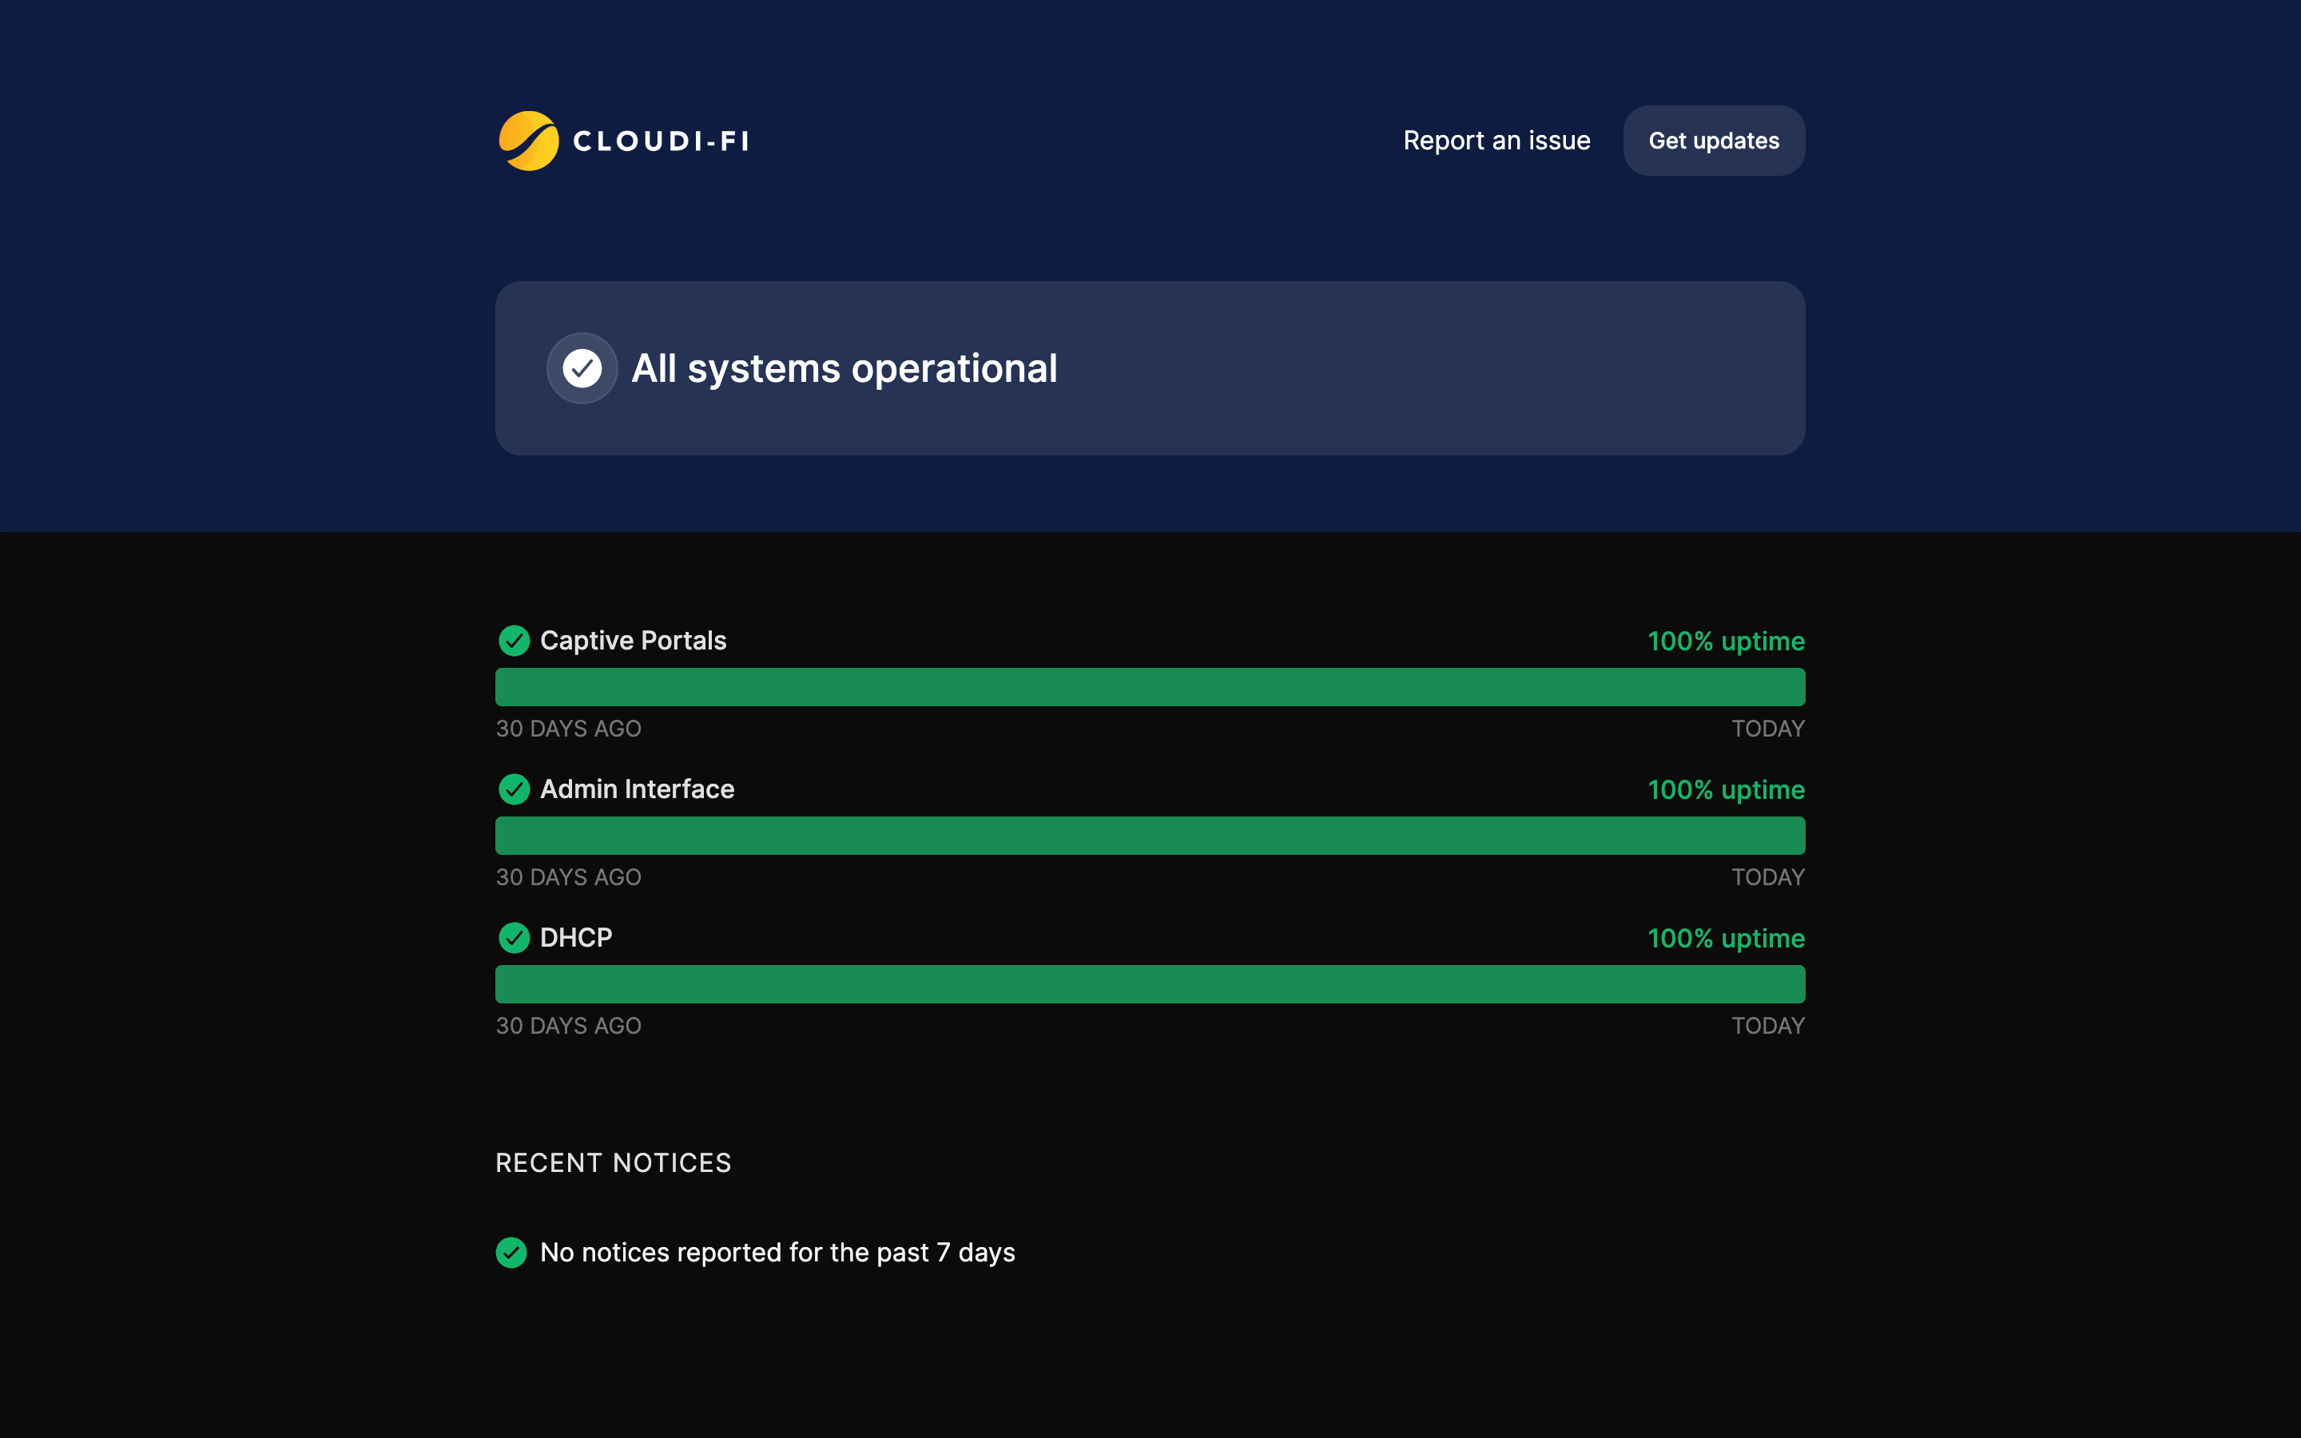Screen dimensions: 2301x1438
Task: Click the check icon next to no notices message
Action: point(511,1253)
